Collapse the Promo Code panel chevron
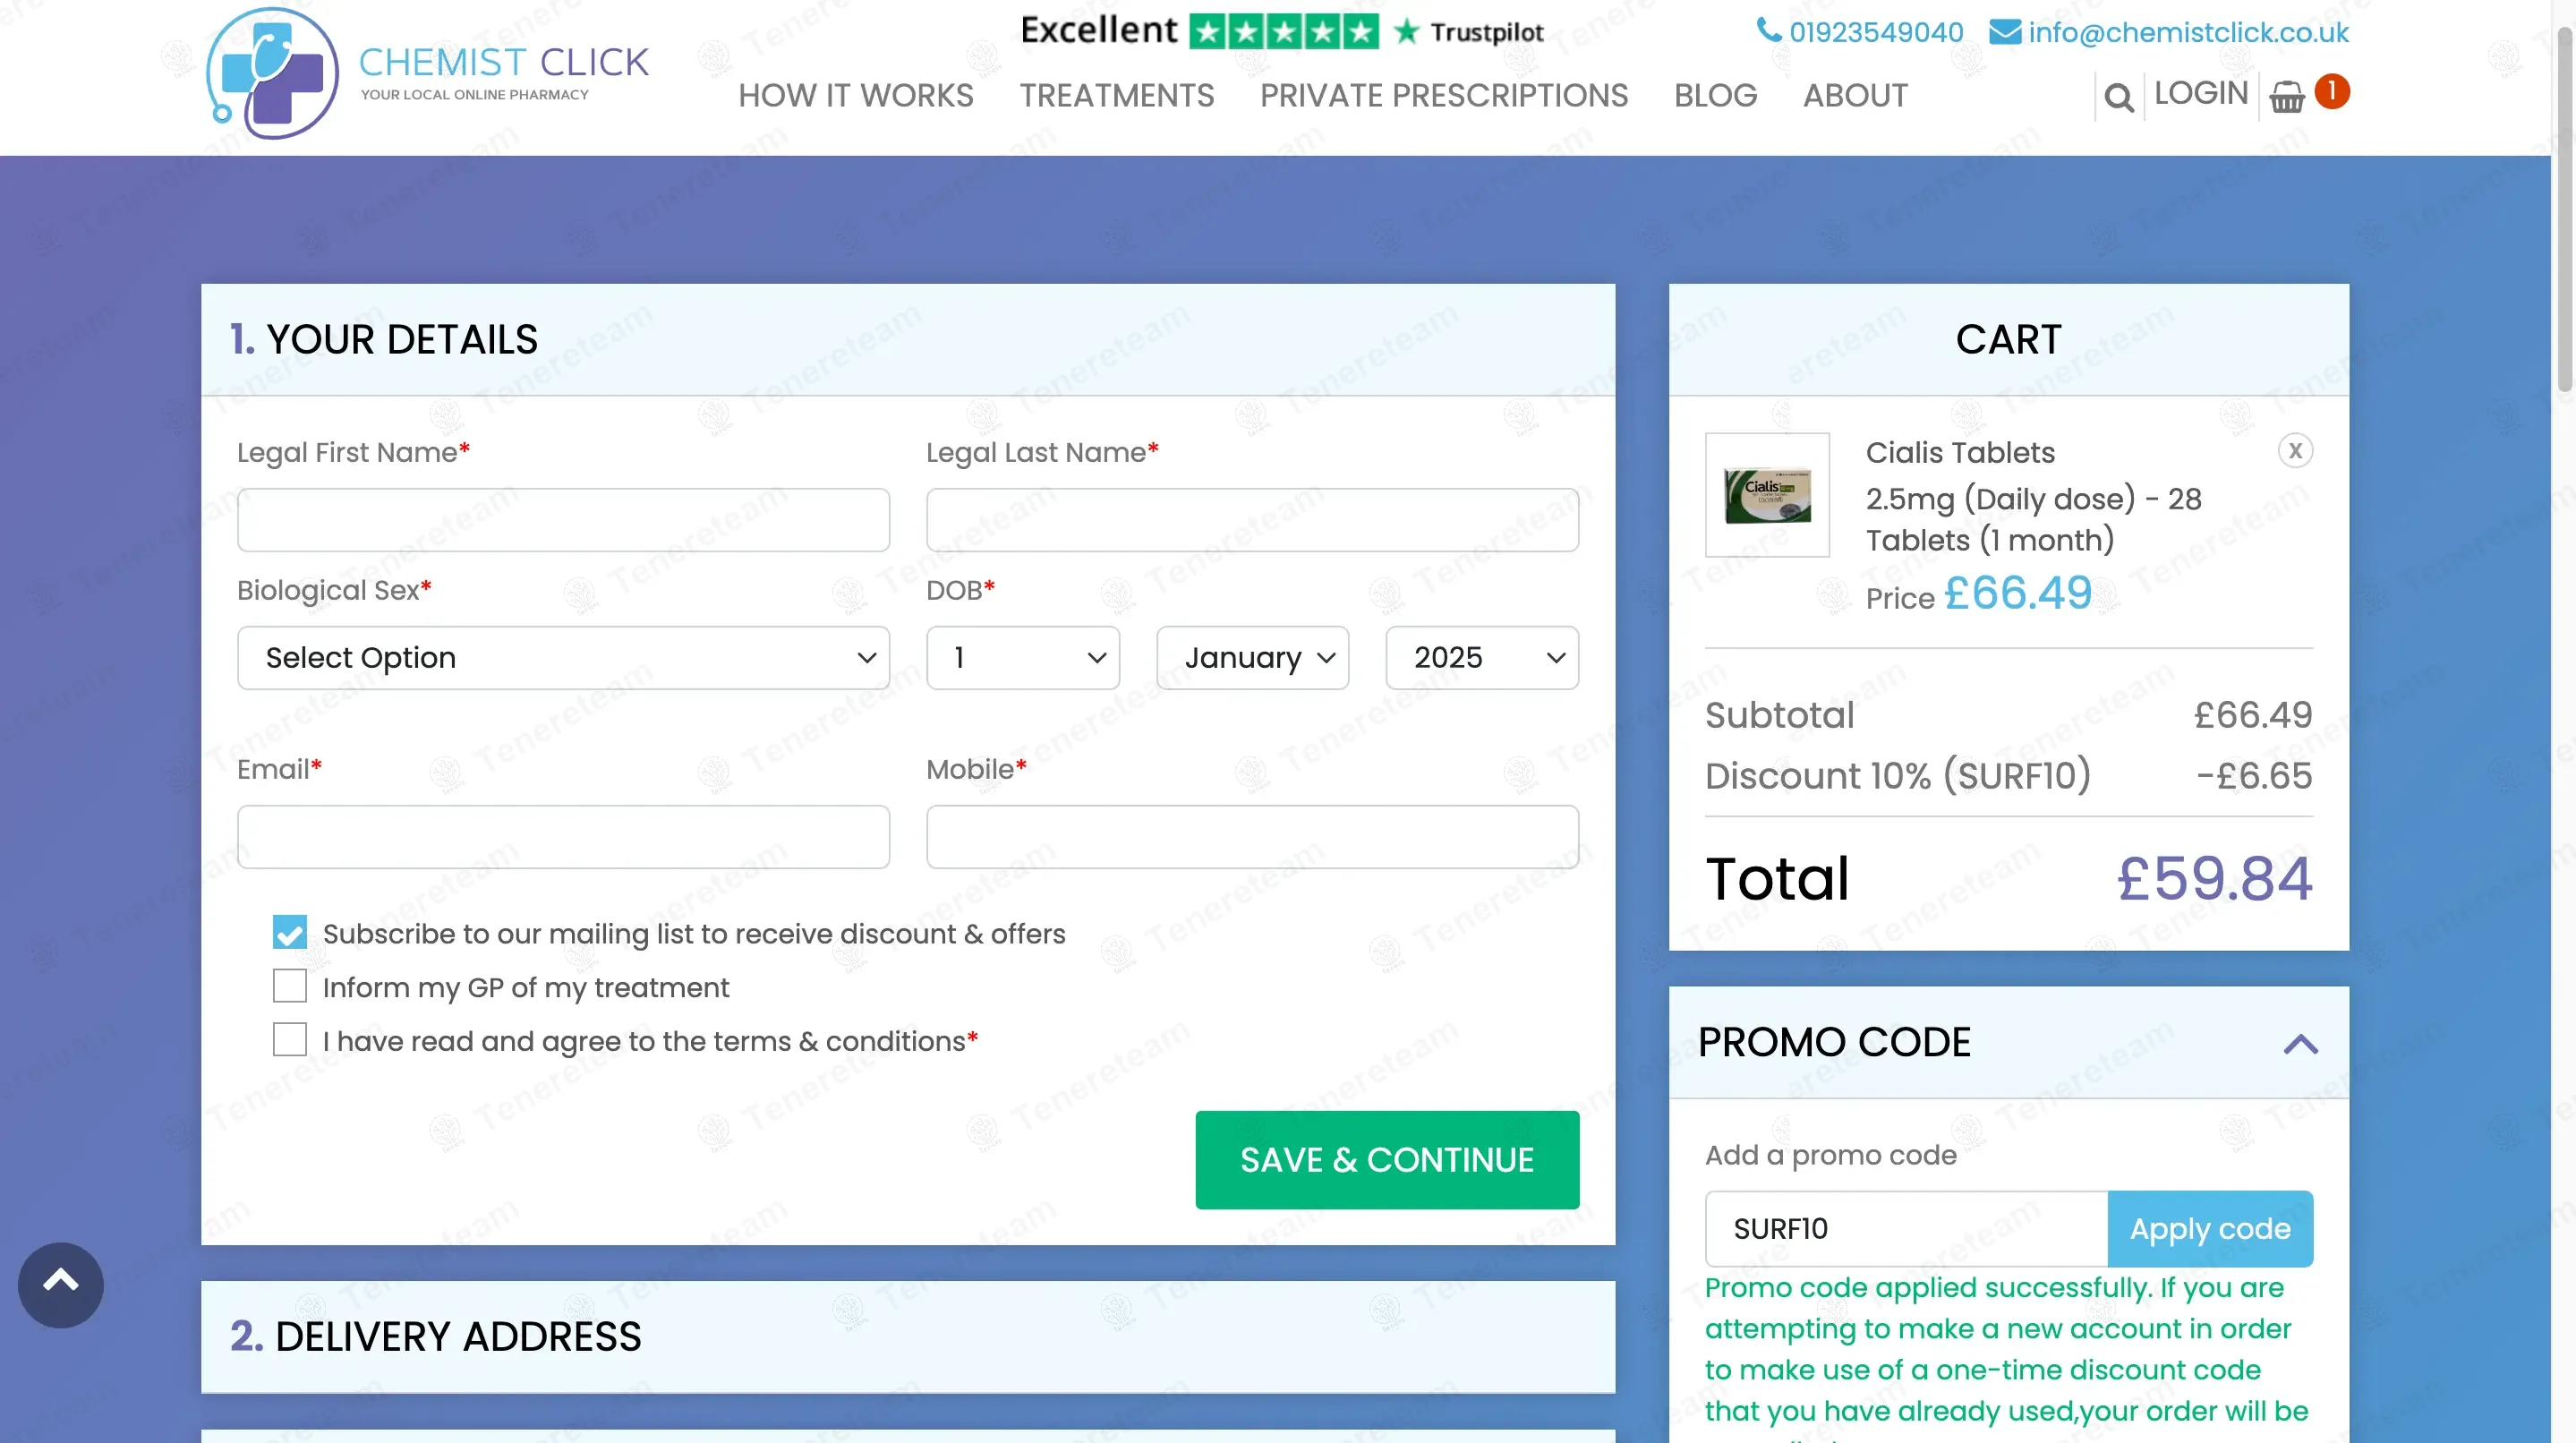The height and width of the screenshot is (1443, 2576). click(2300, 1043)
